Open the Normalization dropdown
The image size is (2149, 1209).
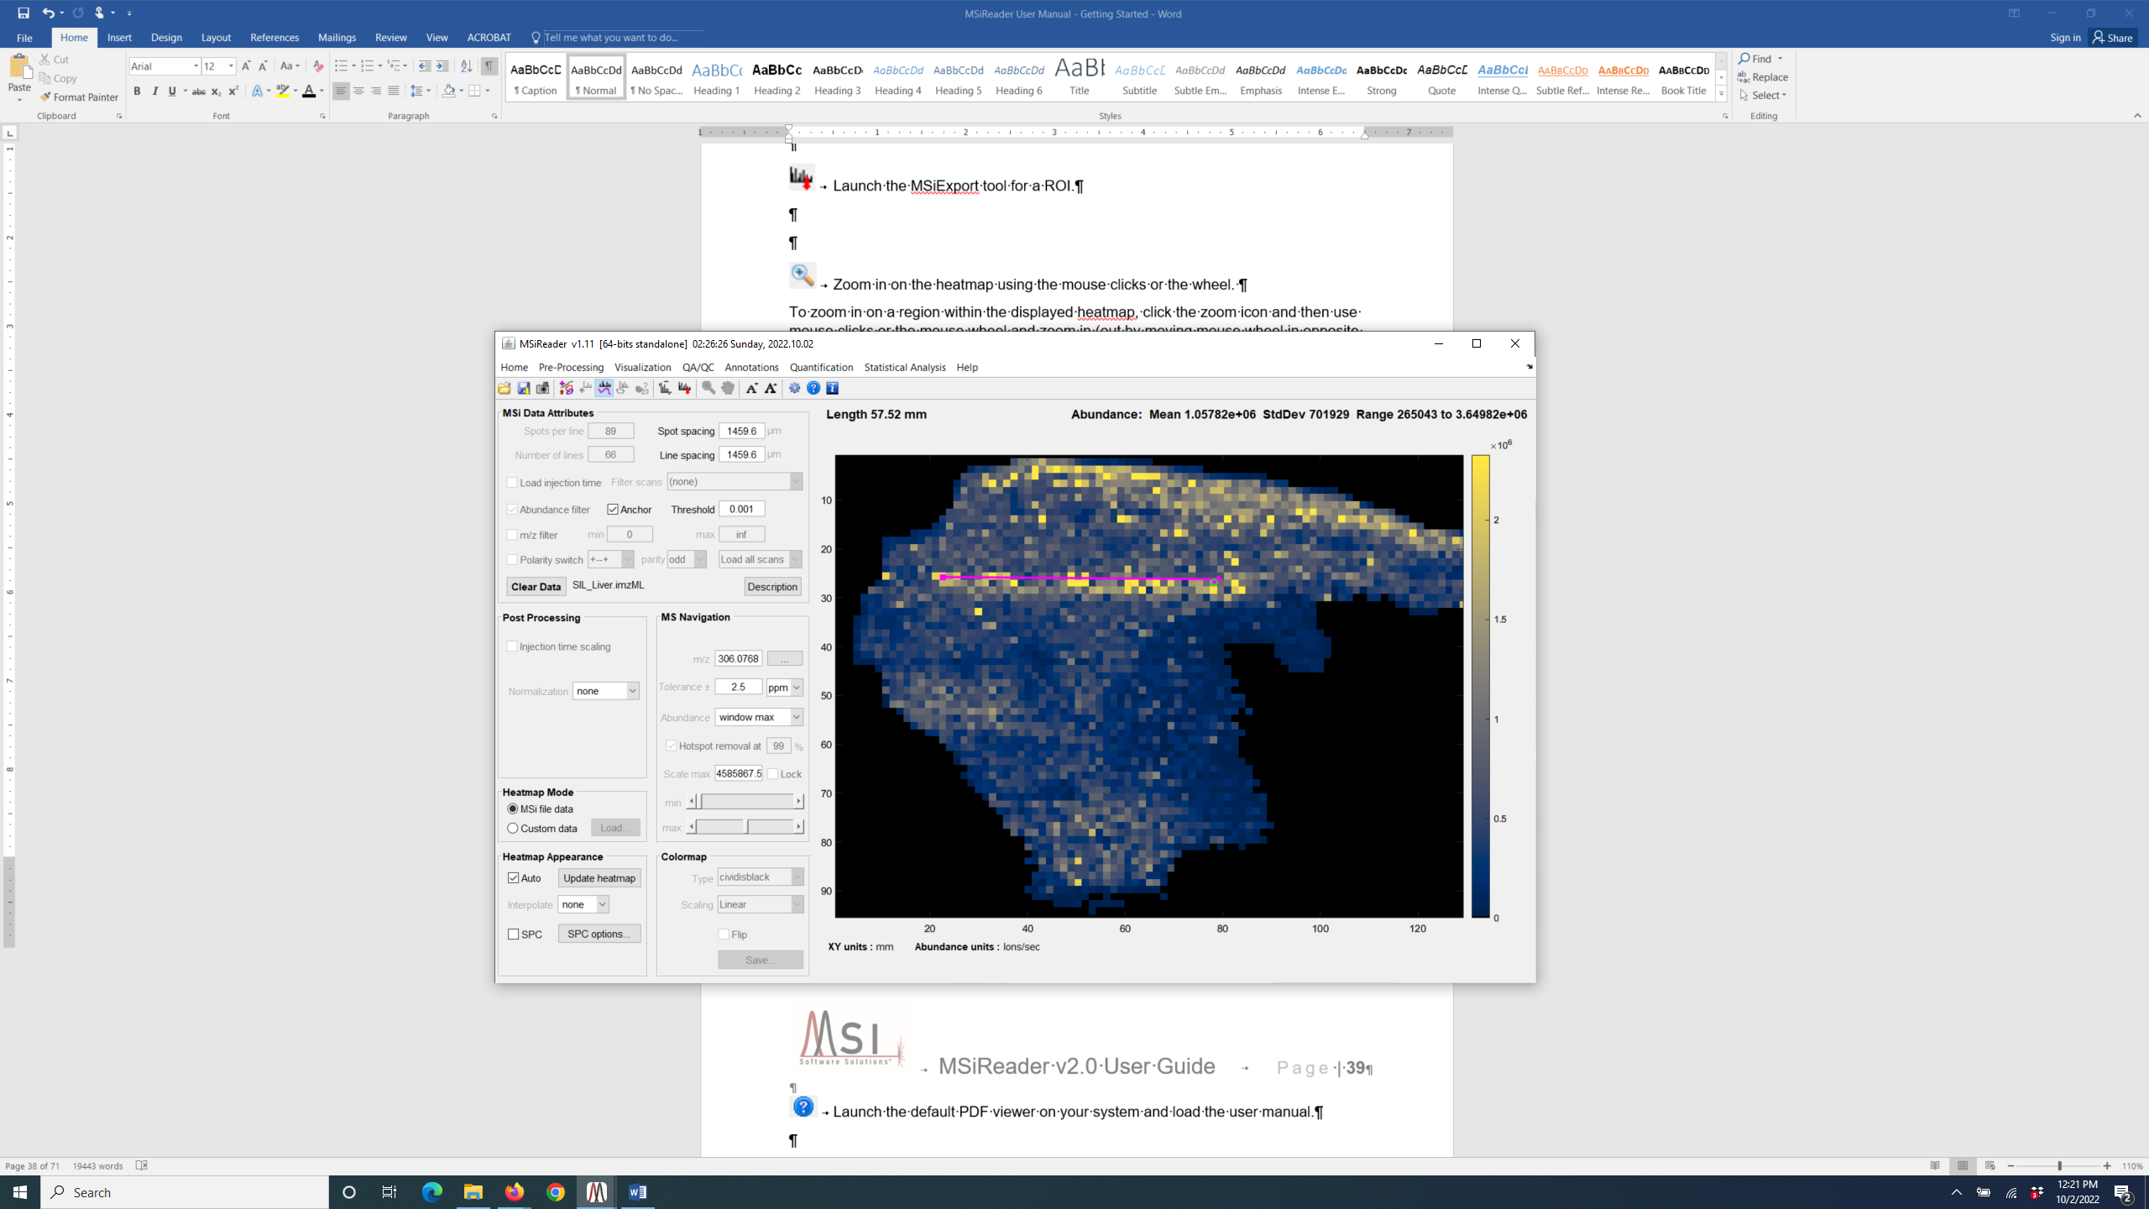606,691
